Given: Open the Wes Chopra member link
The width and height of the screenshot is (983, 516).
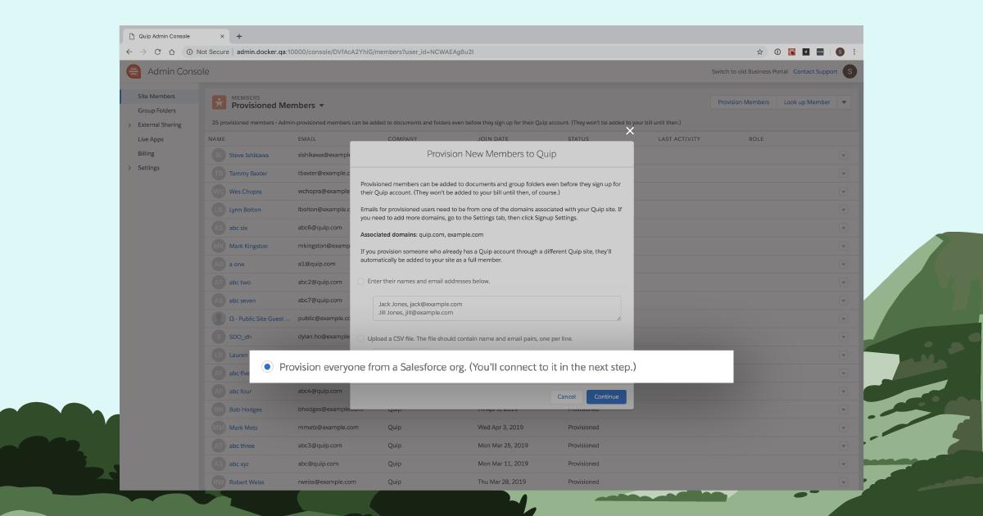Looking at the screenshot, I should [x=246, y=191].
